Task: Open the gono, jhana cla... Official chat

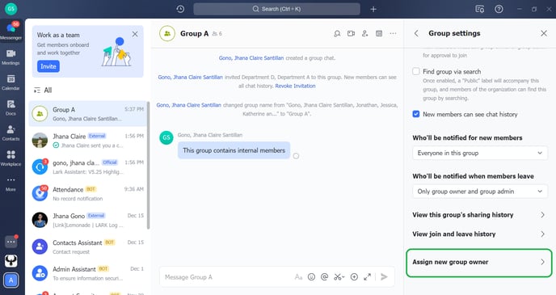Action: pyautogui.click(x=87, y=167)
